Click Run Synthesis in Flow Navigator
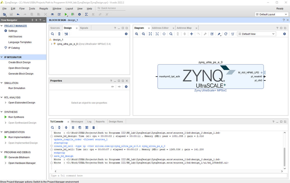Viewport: 290px width, 183px height. tap(16, 117)
